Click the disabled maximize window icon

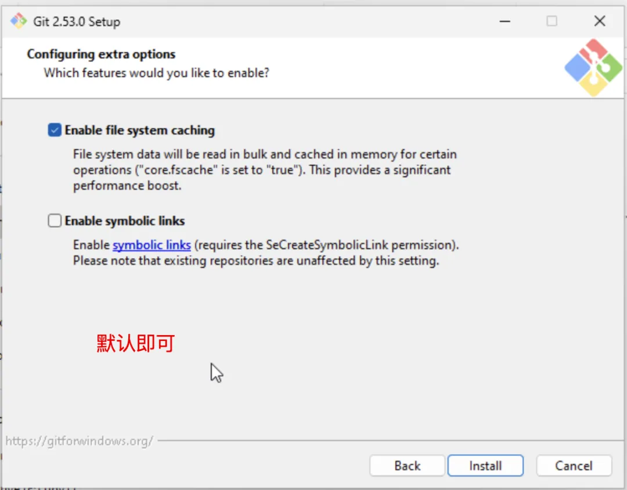(552, 21)
